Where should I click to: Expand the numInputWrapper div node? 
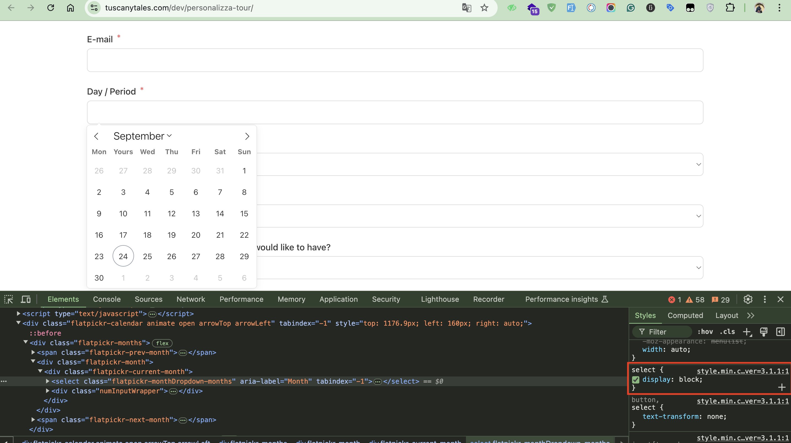click(48, 391)
